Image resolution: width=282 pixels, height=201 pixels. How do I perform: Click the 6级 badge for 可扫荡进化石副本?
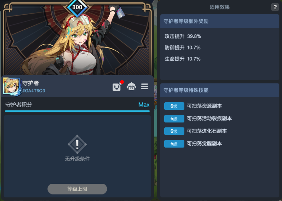174,131
